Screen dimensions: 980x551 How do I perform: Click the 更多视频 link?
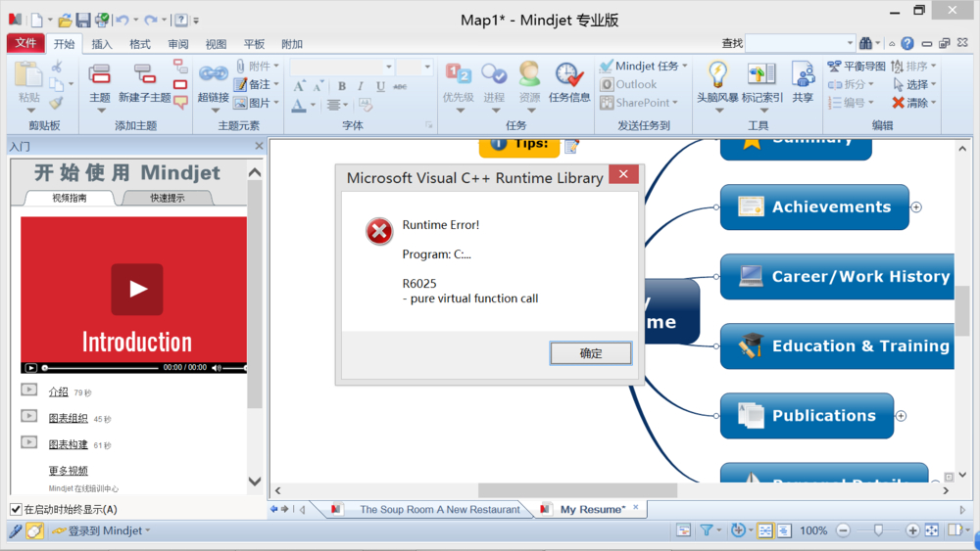(x=69, y=471)
